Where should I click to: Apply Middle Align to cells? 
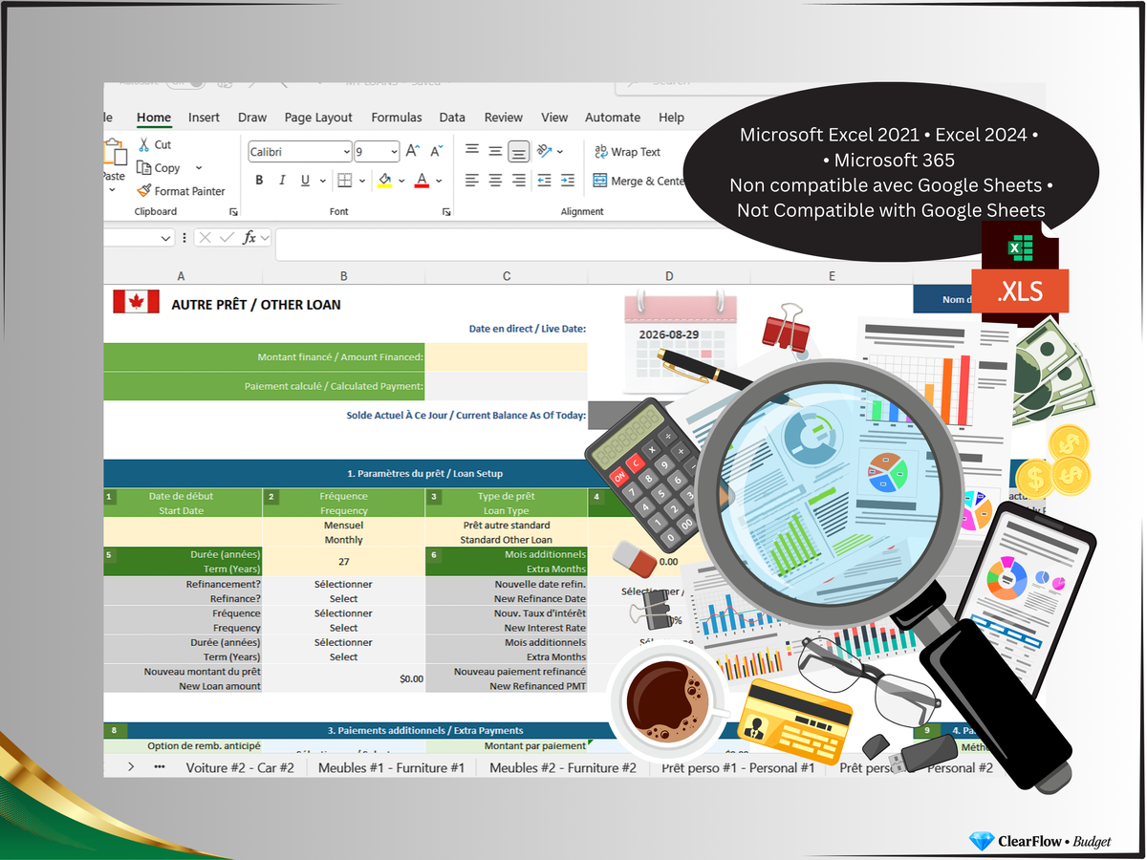coord(495,151)
